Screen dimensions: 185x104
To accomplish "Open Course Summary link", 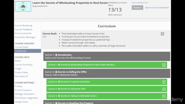I will click(x=24, y=65).
